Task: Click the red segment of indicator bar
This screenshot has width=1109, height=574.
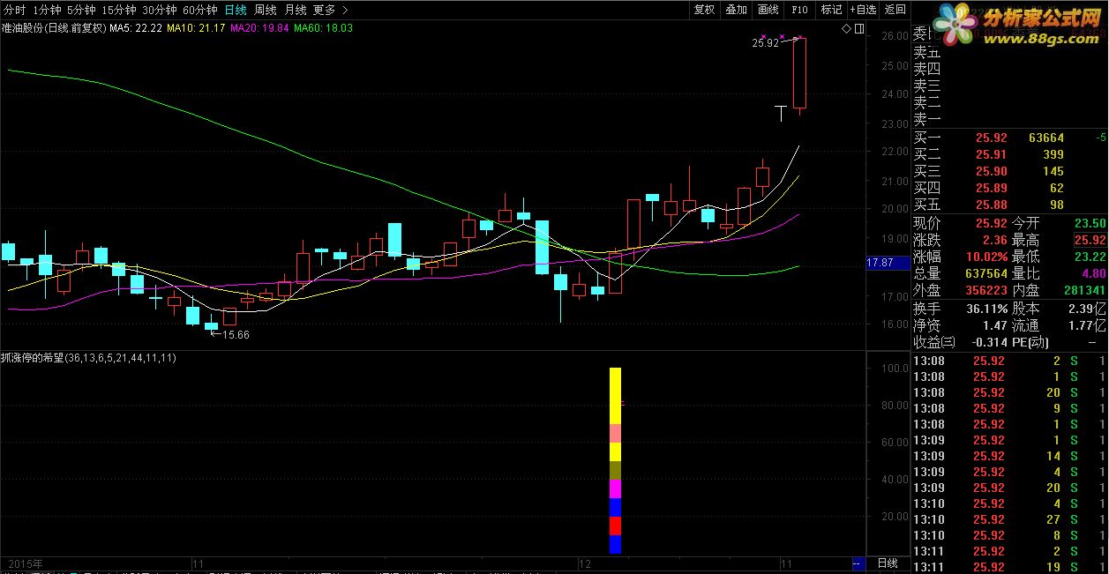Action: point(616,526)
